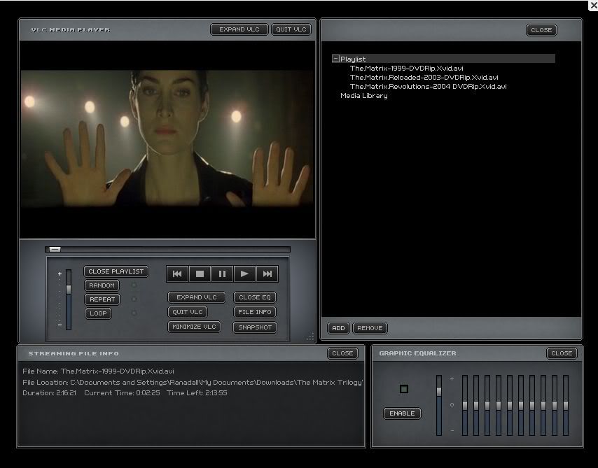Click the resize grip on control panel
Viewport: 598px width, 468px height.
(x=310, y=337)
